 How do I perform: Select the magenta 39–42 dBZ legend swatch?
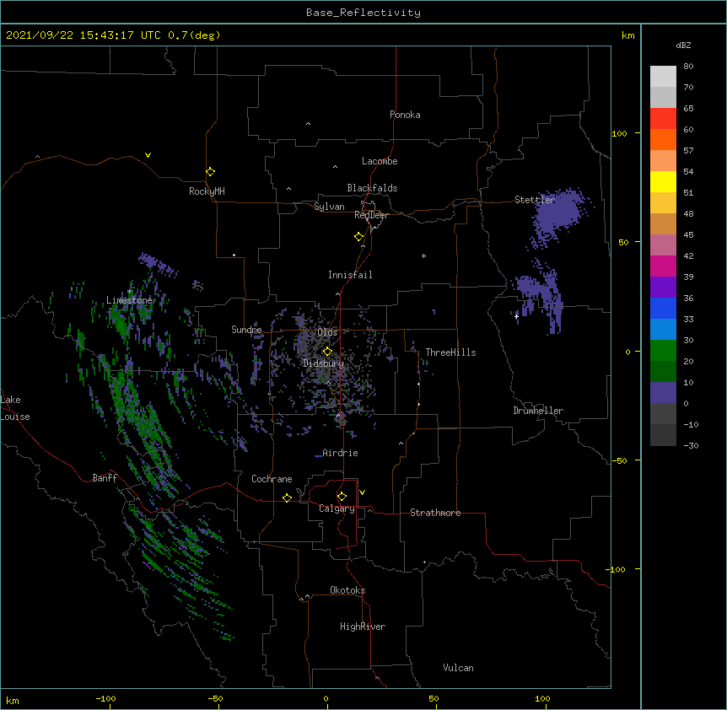663,266
